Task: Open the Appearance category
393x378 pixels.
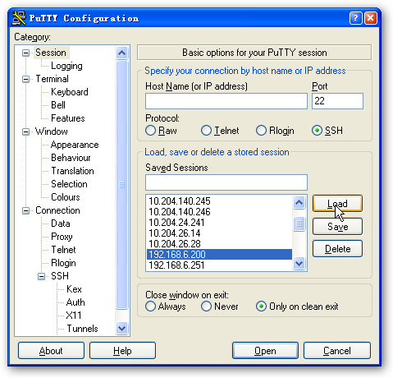Action: (x=75, y=145)
